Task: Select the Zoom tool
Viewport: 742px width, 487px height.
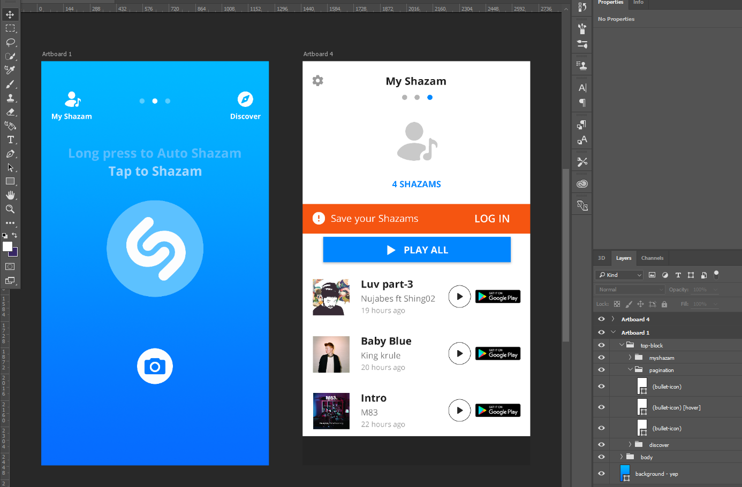Action: click(10, 209)
